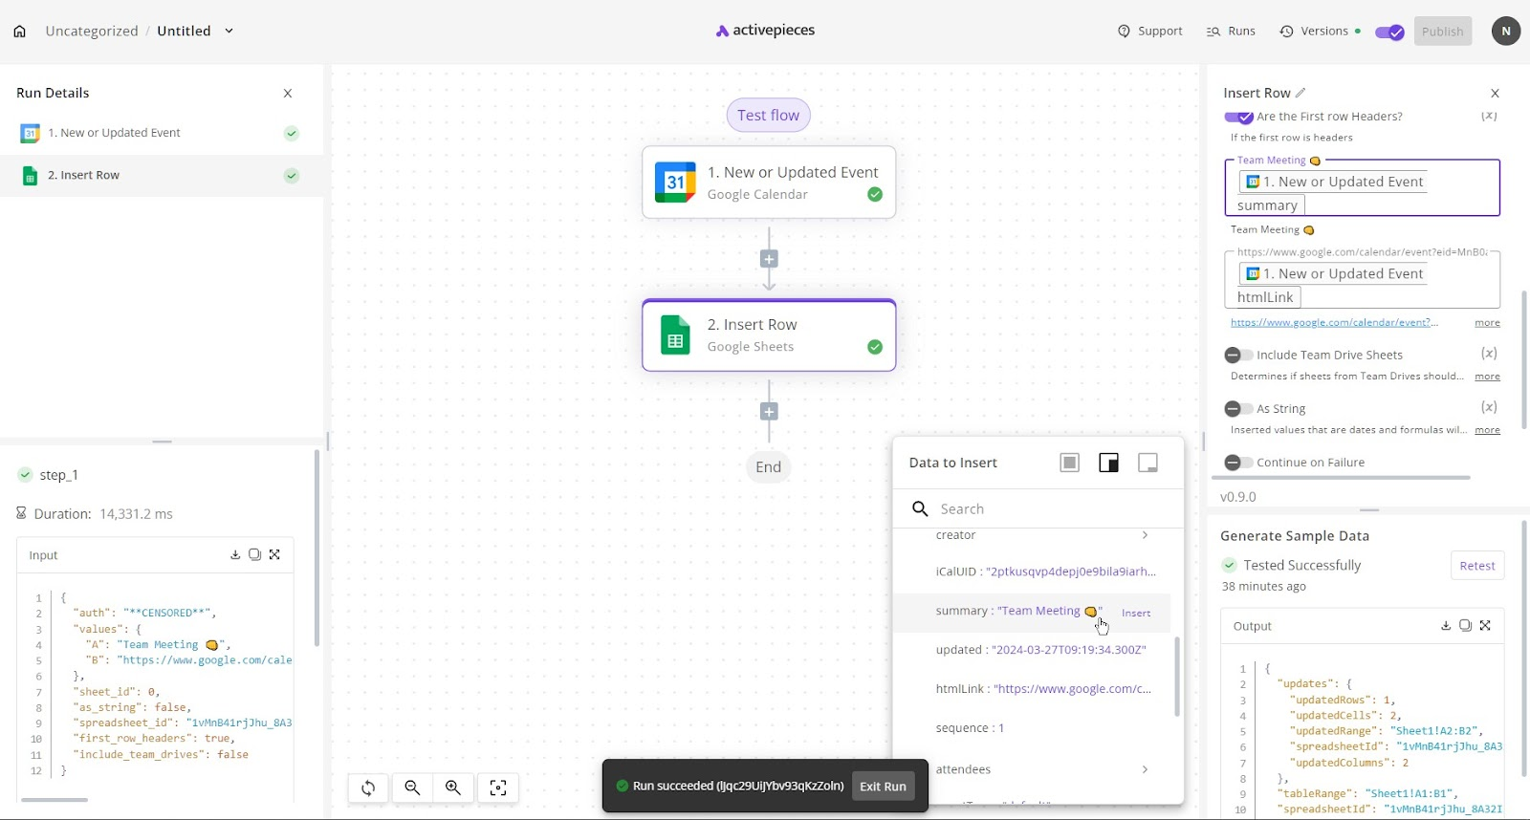Add step after the Insert Row node
1530x820 pixels.
pyautogui.click(x=769, y=412)
